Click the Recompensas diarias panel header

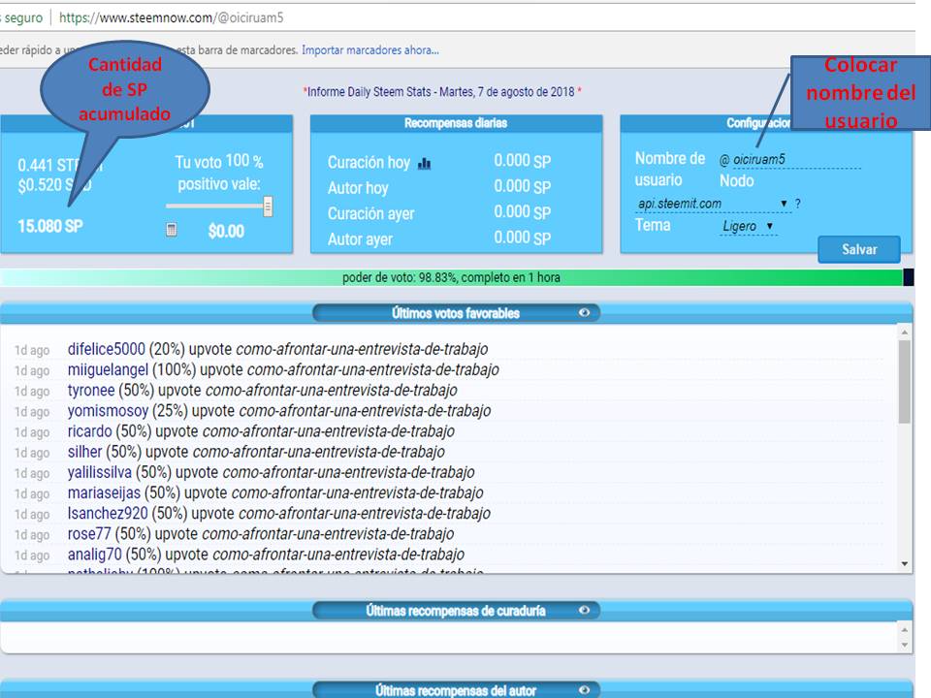pyautogui.click(x=456, y=123)
